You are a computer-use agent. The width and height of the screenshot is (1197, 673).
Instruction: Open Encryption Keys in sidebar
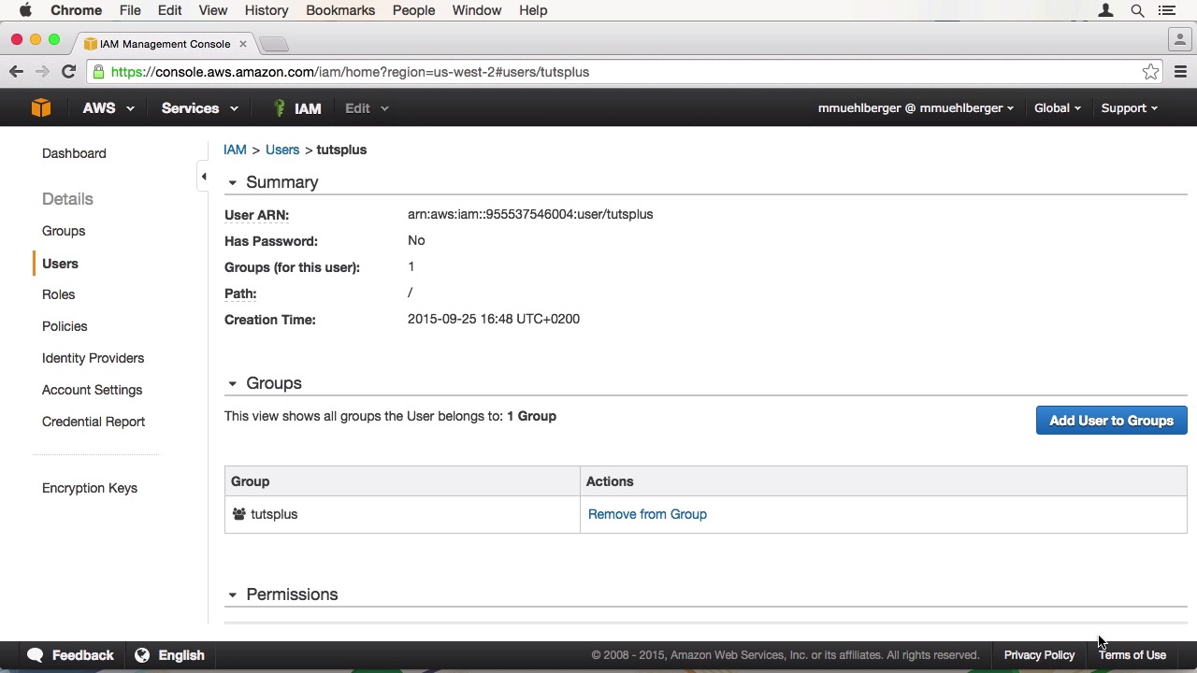pos(90,488)
